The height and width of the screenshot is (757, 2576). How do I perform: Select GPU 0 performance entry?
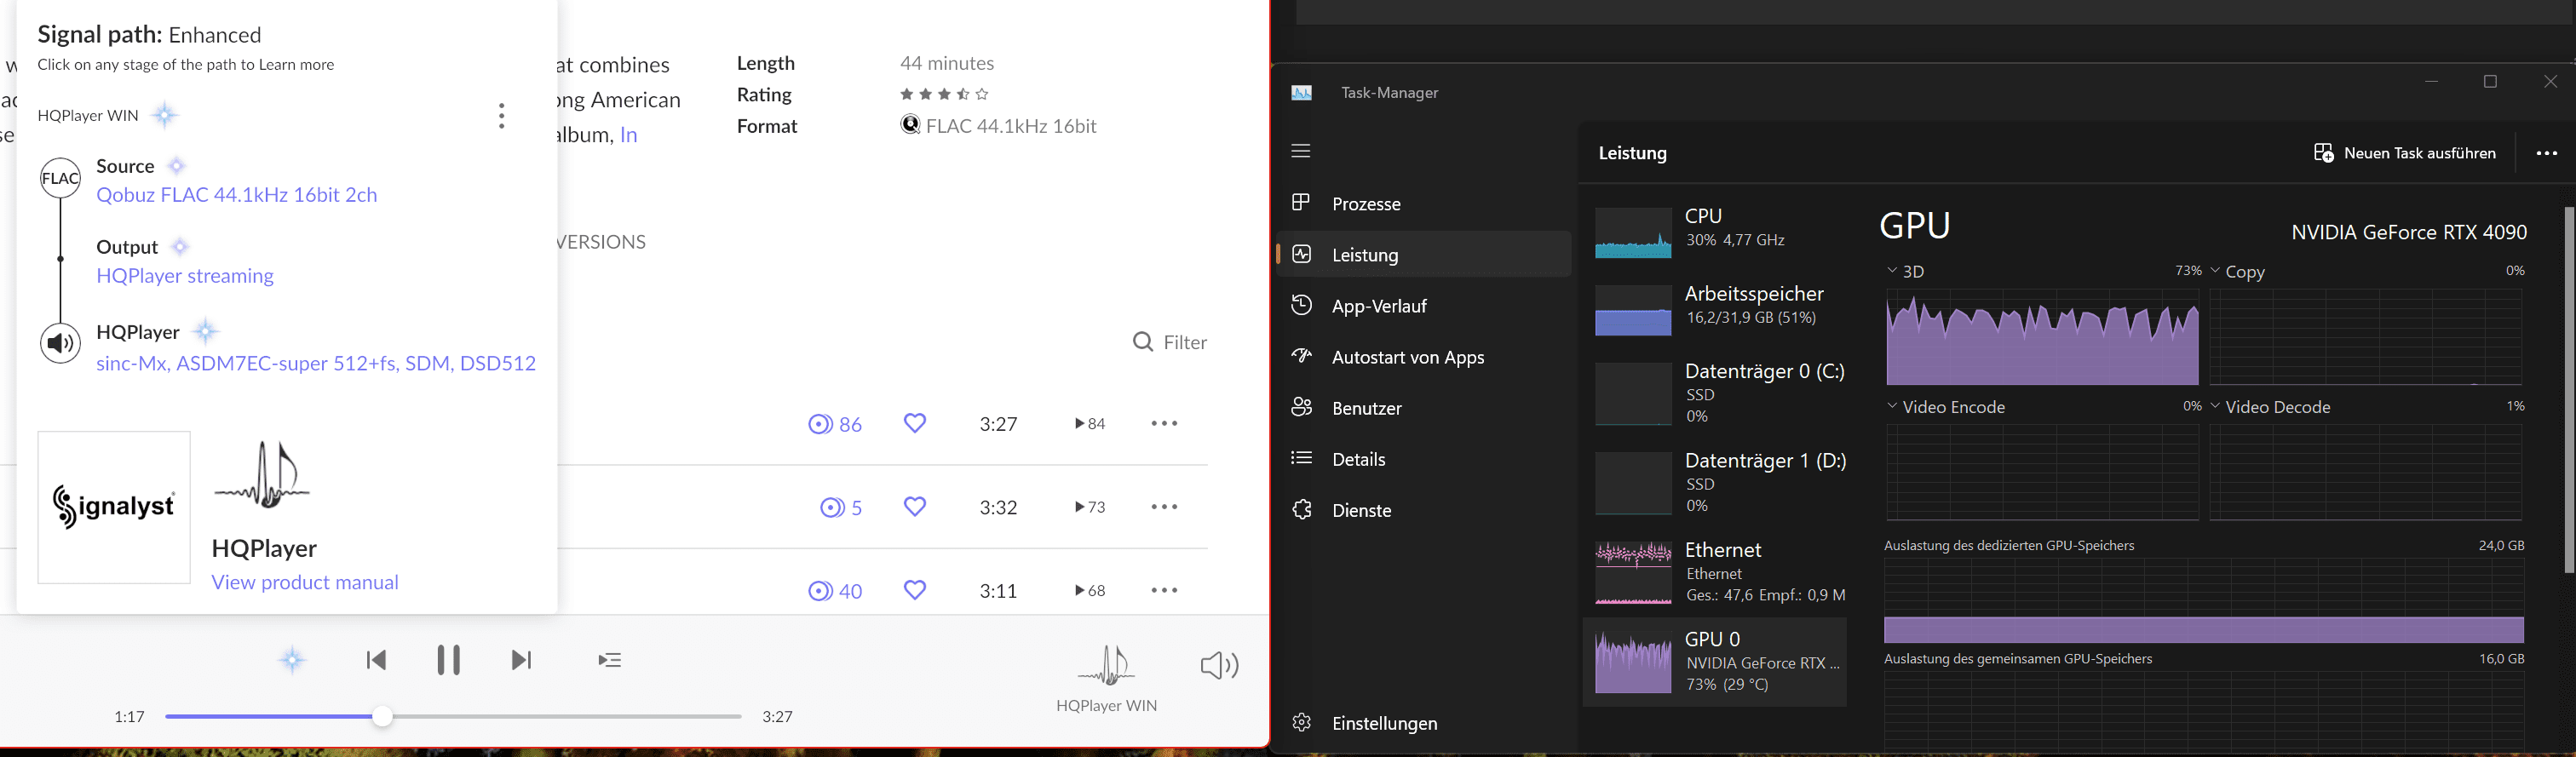pyautogui.click(x=1714, y=662)
